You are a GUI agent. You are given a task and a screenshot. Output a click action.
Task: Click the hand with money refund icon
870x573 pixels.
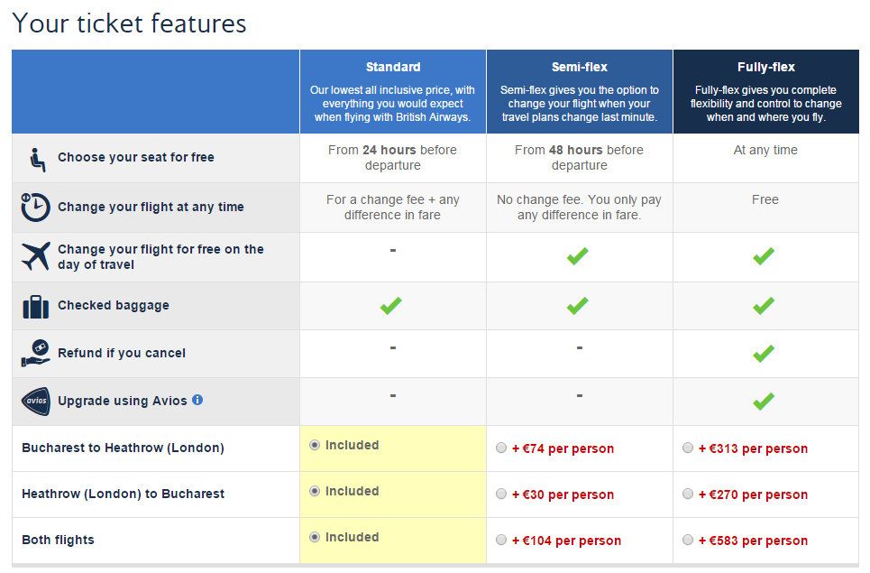pyautogui.click(x=36, y=353)
